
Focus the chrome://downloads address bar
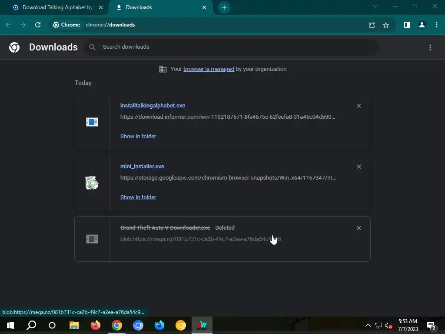pos(110,25)
